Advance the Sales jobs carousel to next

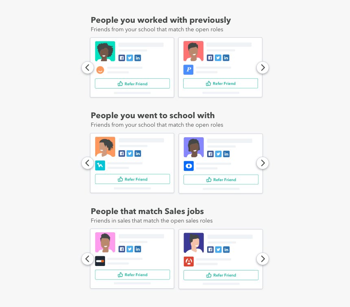(262, 259)
